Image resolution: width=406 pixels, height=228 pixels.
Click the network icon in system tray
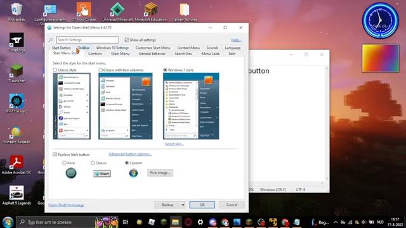point(350,222)
